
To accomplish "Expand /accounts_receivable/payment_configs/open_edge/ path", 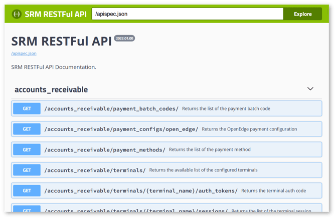I will 121,129.
